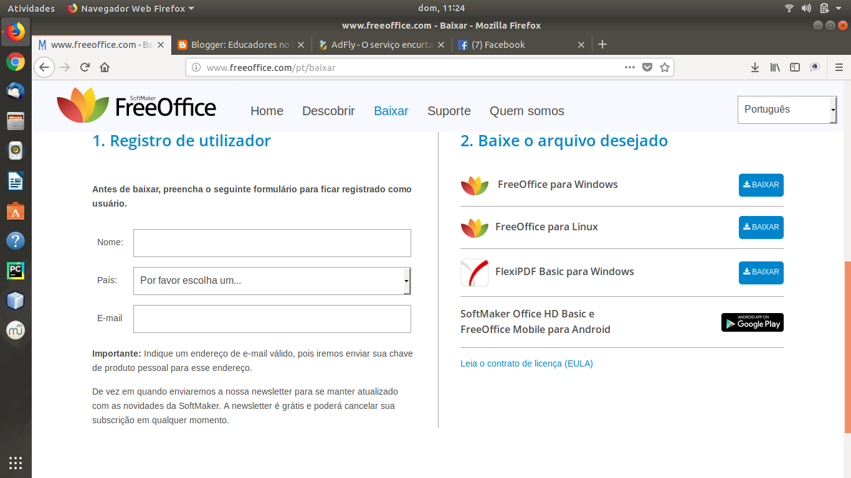Open MuseScore icon in the dock
The width and height of the screenshot is (851, 478).
[16, 330]
